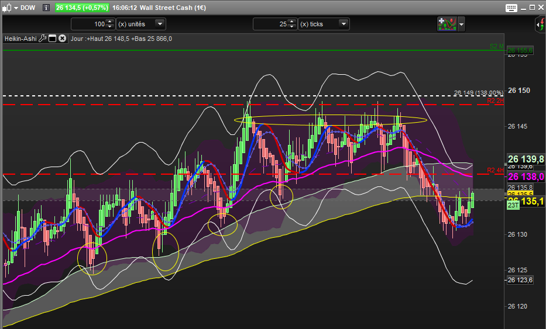Screen dimensions: 546x329
Task: Toggle the Heikin-Ashi panel window icon
Action: [52, 39]
